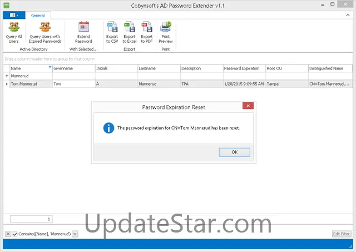
Task: Click the group-by panel drop area text
Action: (50, 59)
